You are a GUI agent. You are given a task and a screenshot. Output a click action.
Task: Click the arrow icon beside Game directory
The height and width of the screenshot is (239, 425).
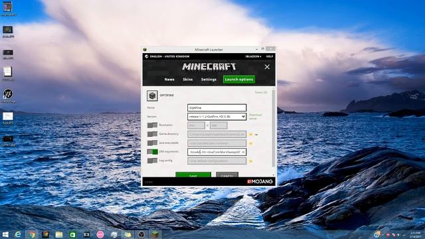256,134
